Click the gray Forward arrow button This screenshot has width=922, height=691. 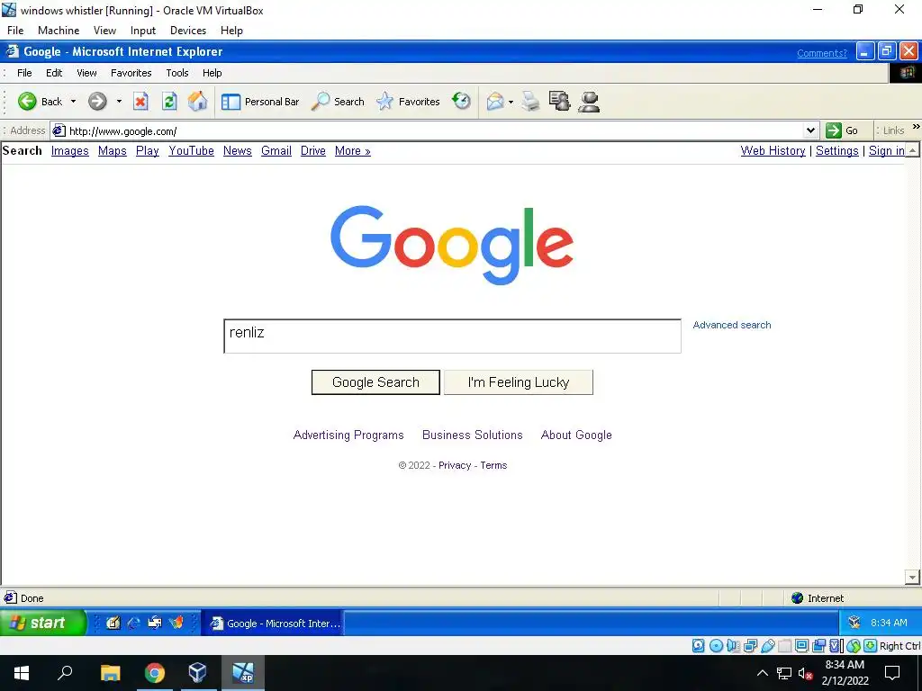97,102
